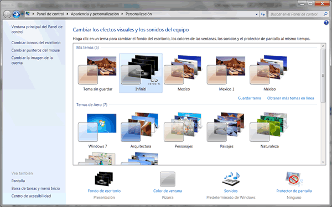Open Centro de accesibilidad link
The width and height of the screenshot is (332, 207).
31,196
